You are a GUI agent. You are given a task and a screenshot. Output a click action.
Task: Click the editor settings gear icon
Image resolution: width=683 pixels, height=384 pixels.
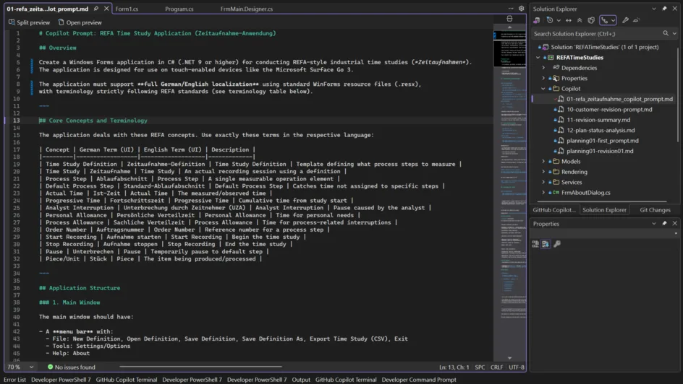tap(522, 8)
